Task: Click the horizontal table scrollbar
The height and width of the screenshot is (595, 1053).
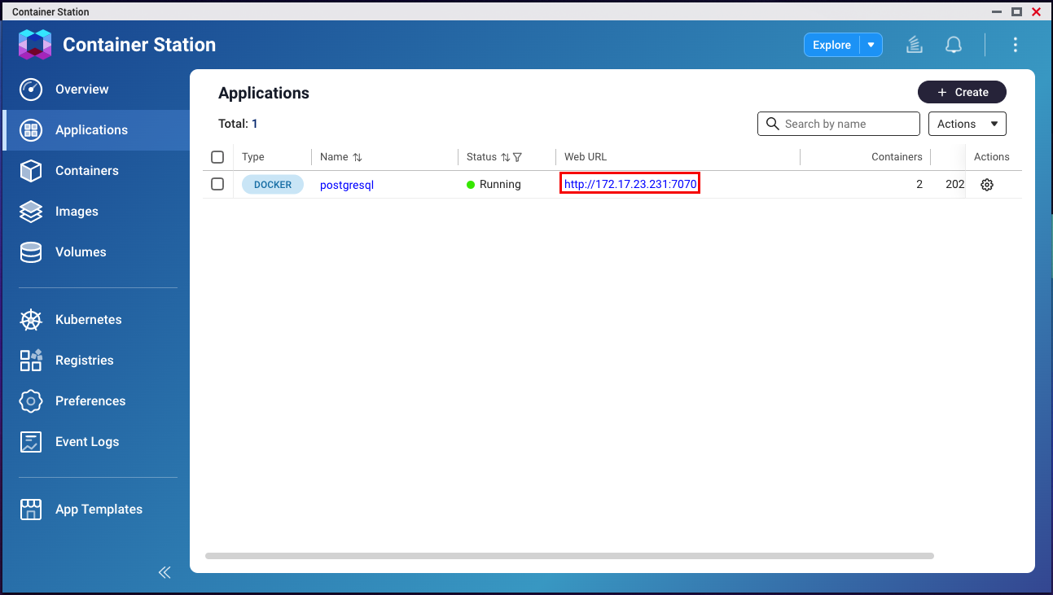Action: [569, 556]
